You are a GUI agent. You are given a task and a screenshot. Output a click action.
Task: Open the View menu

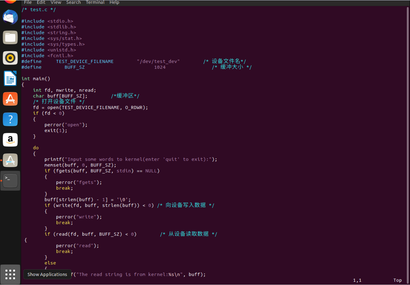[56, 3]
